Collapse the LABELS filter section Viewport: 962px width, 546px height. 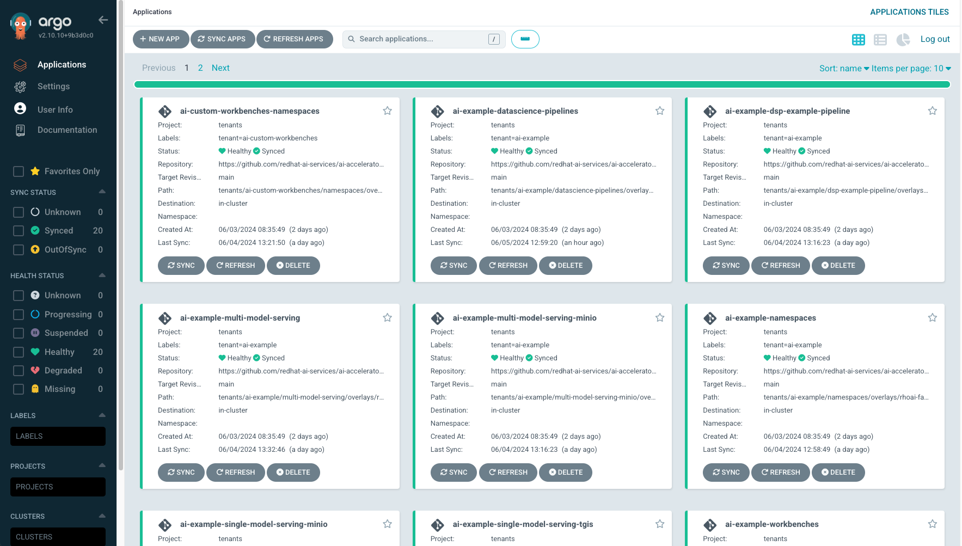coord(102,415)
